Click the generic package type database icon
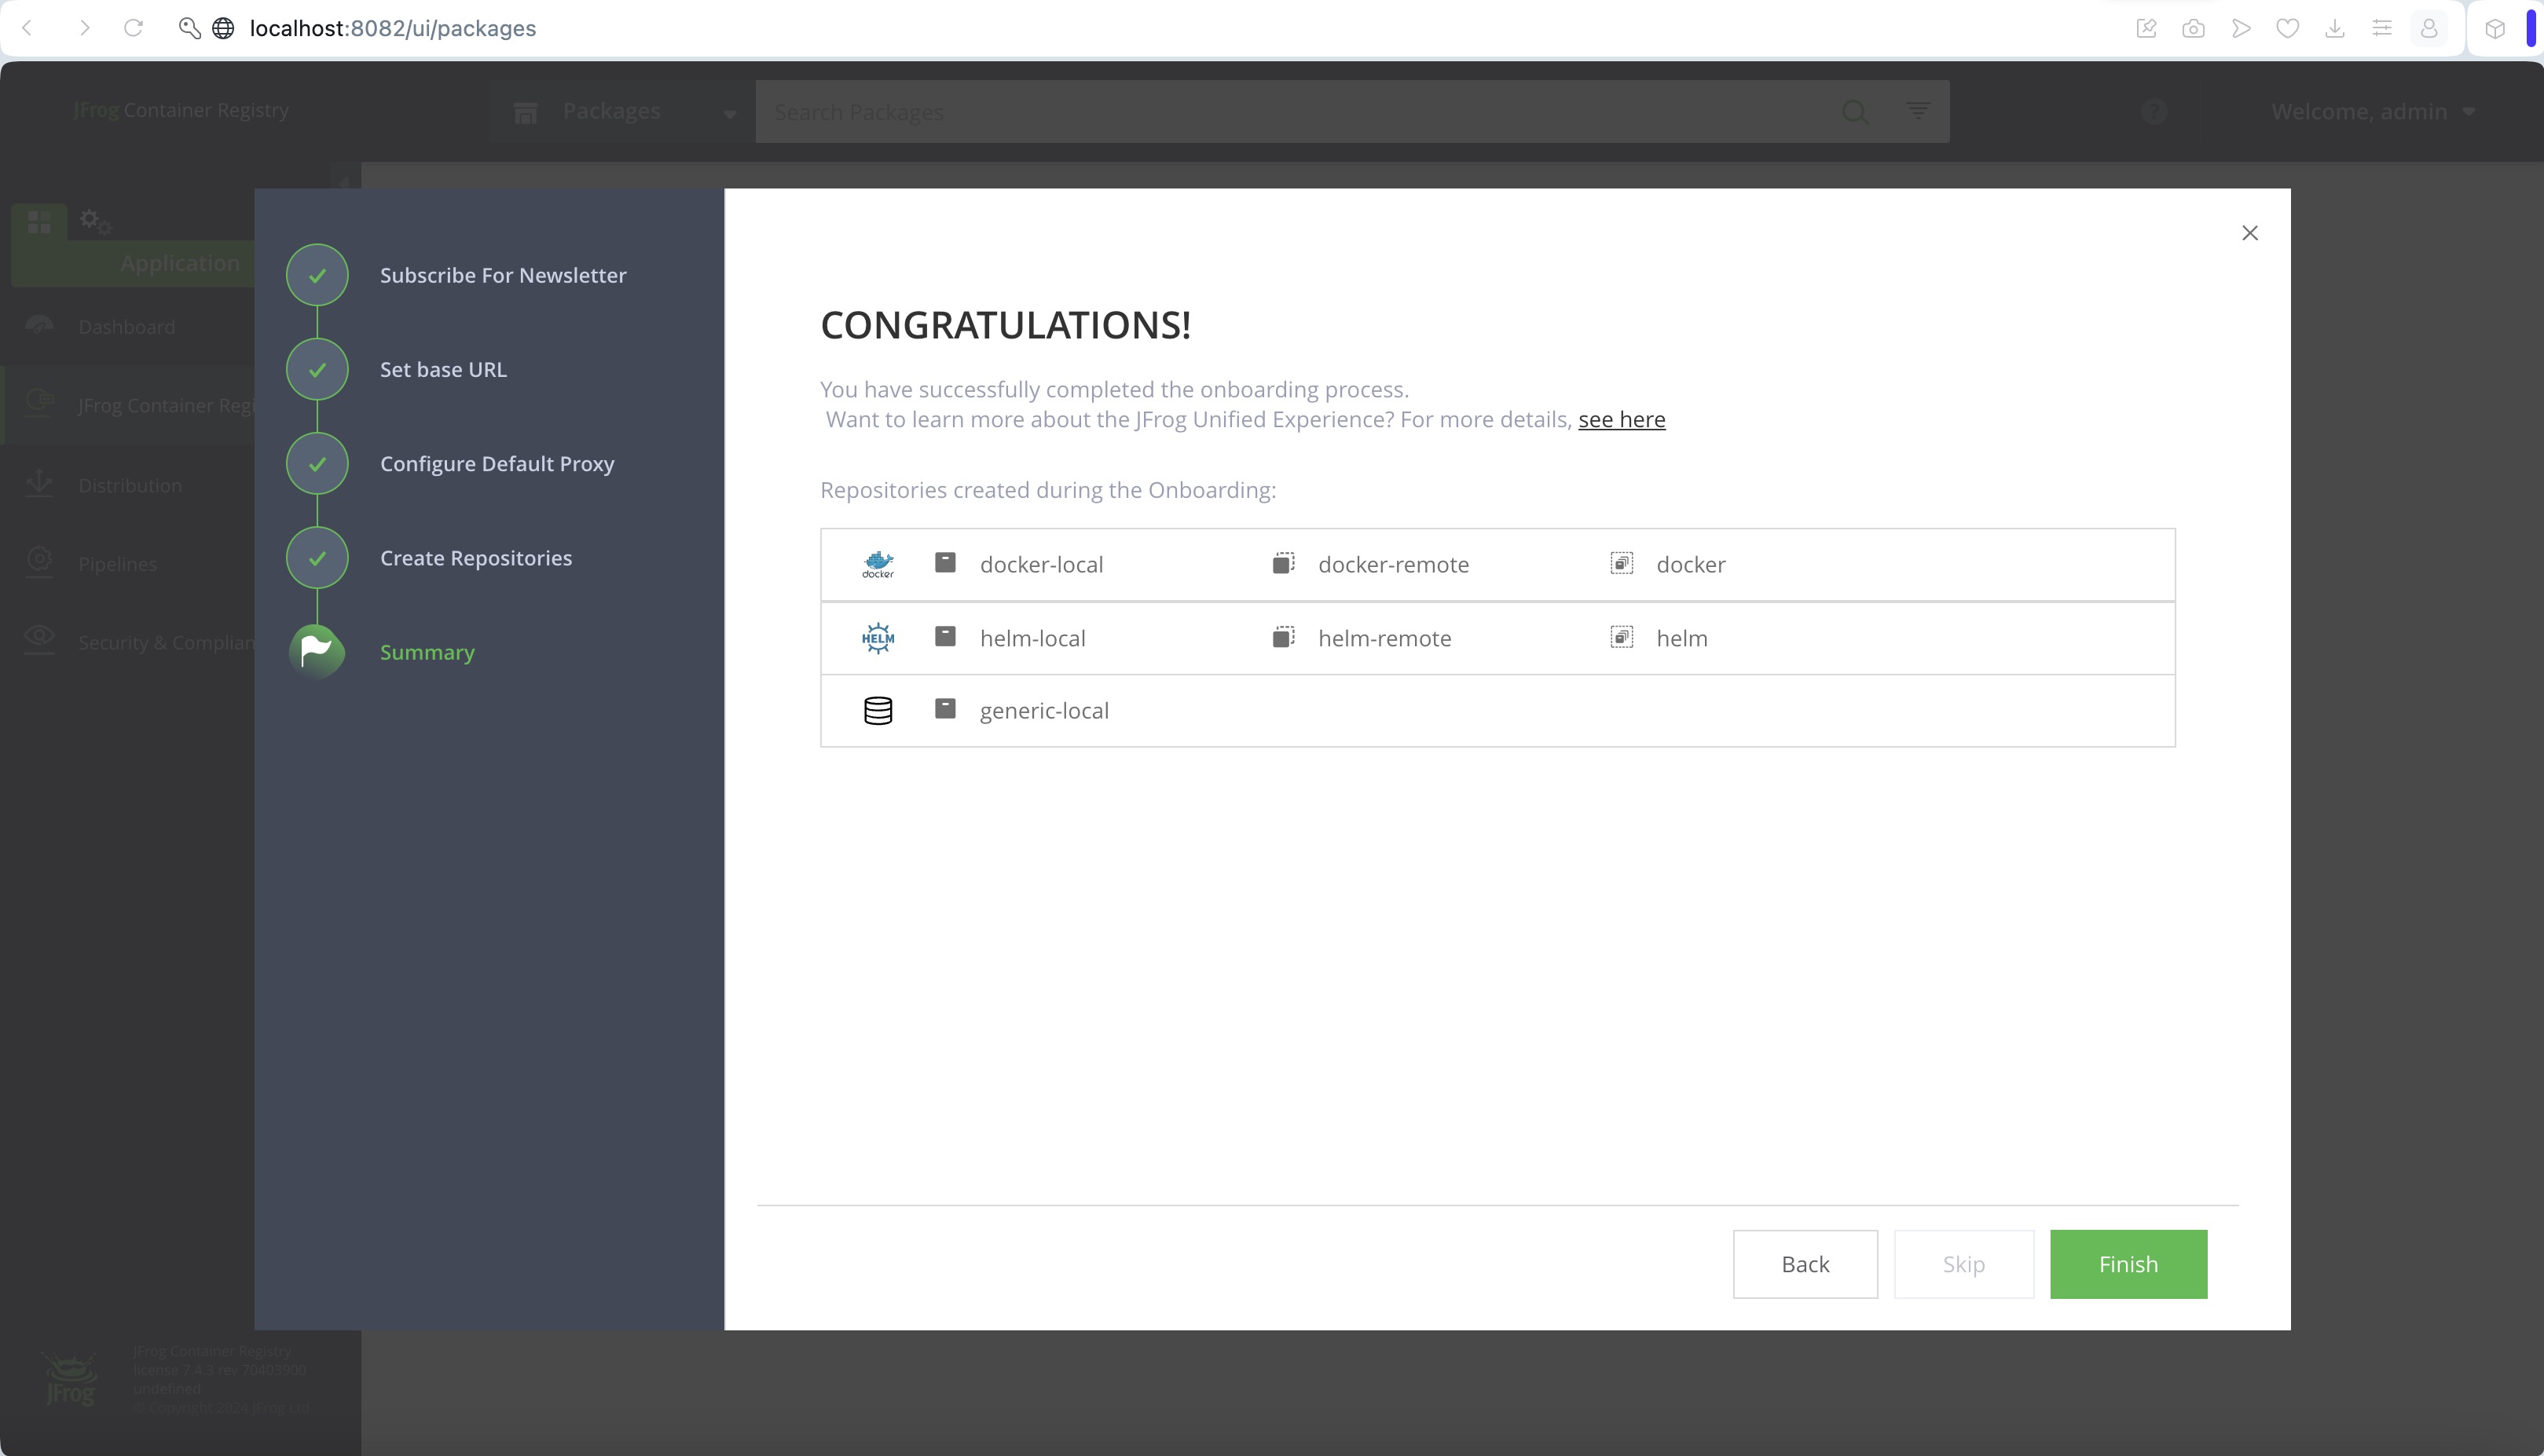Image resolution: width=2544 pixels, height=1456 pixels. tap(878, 711)
